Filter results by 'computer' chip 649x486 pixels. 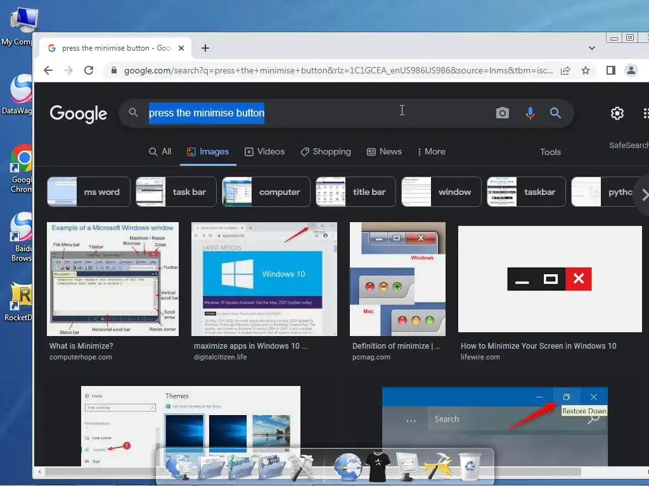click(x=266, y=192)
